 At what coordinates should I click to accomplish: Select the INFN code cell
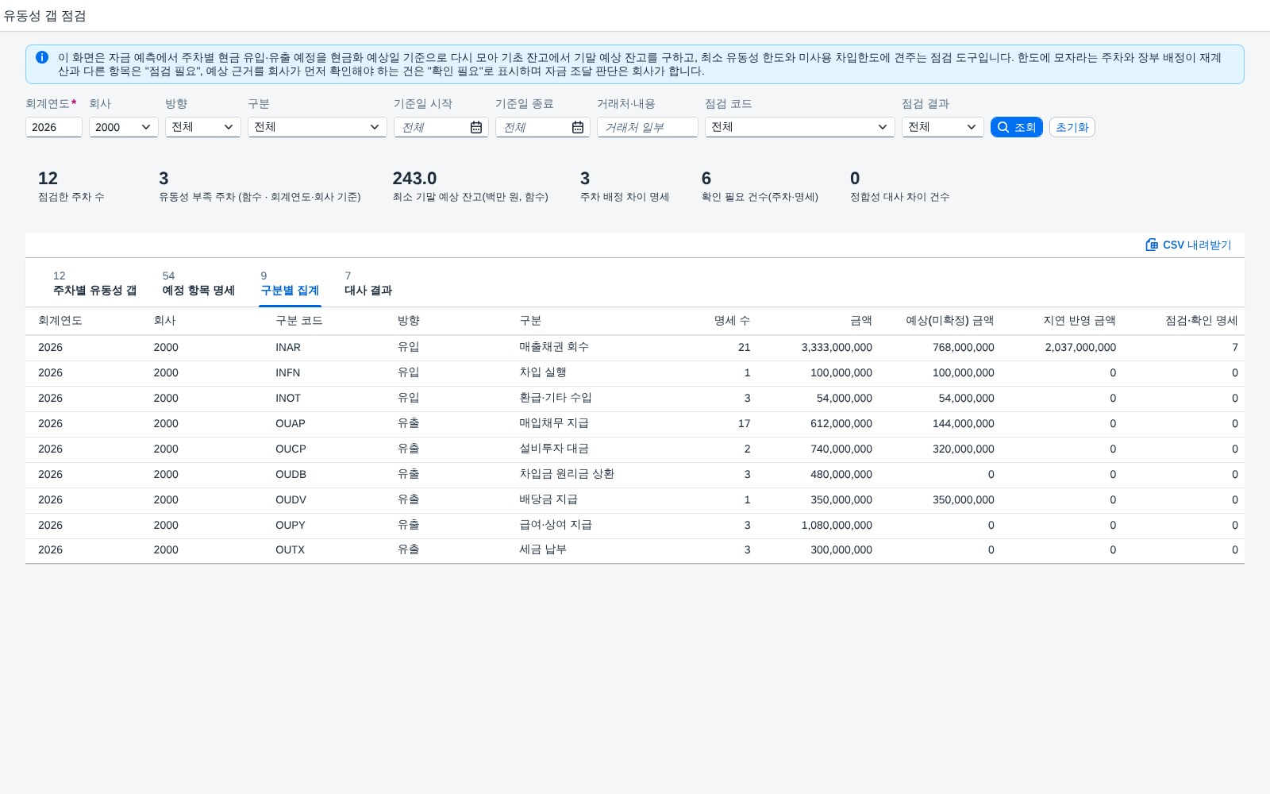click(288, 373)
